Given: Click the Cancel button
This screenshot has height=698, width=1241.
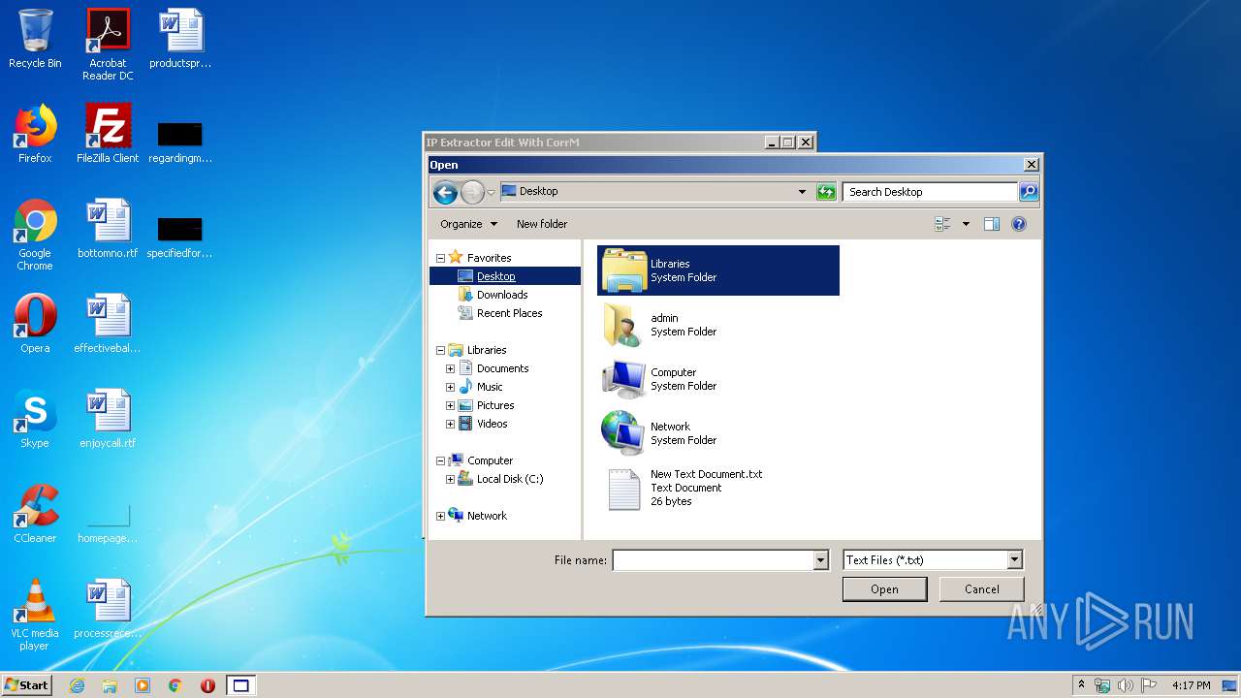Looking at the screenshot, I should pyautogui.click(x=981, y=589).
